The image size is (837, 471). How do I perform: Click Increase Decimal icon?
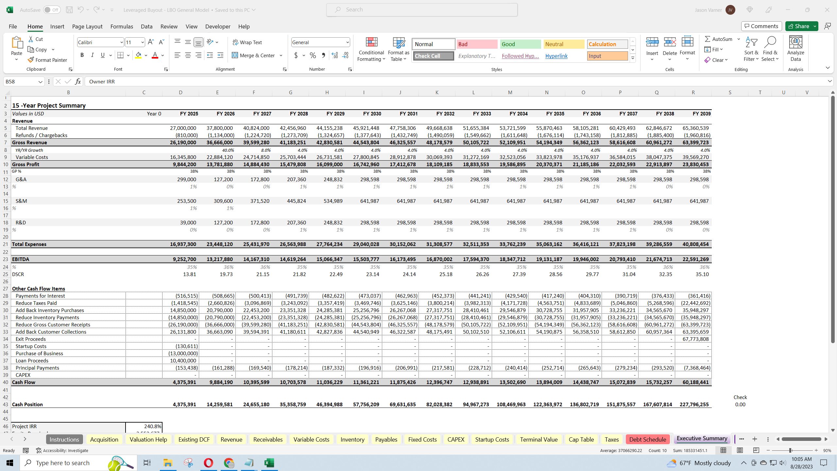click(x=335, y=55)
